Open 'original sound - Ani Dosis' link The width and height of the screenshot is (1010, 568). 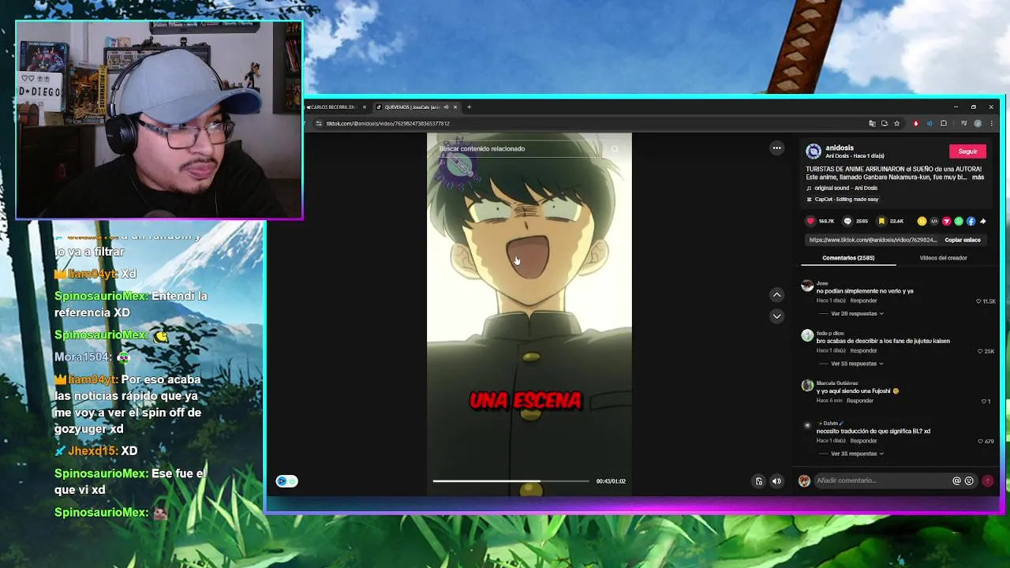pyautogui.click(x=846, y=189)
